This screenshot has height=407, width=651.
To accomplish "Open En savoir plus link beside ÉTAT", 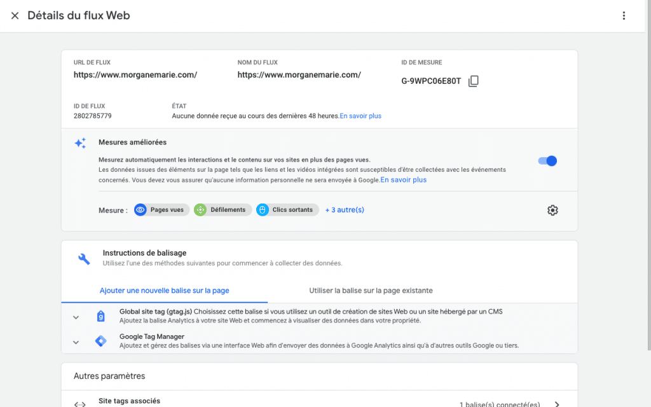I will pyautogui.click(x=360, y=116).
